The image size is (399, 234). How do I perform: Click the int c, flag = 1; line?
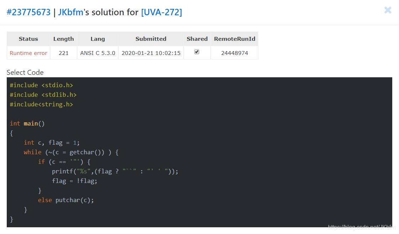point(52,143)
